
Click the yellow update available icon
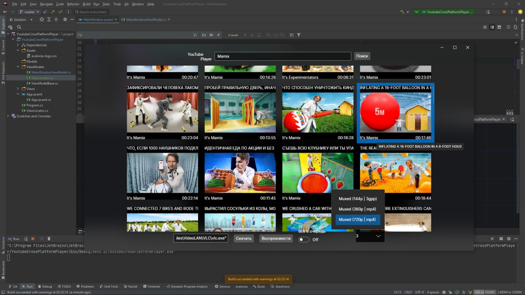pos(520,12)
